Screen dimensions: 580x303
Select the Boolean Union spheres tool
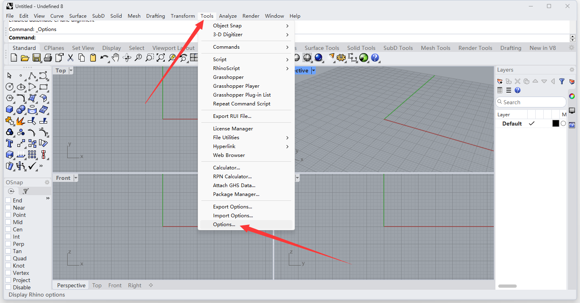21,109
